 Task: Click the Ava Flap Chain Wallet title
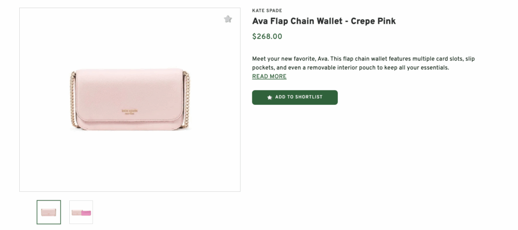pos(324,21)
